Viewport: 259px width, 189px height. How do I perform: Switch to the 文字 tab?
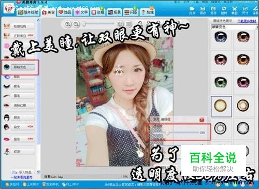(81, 12)
